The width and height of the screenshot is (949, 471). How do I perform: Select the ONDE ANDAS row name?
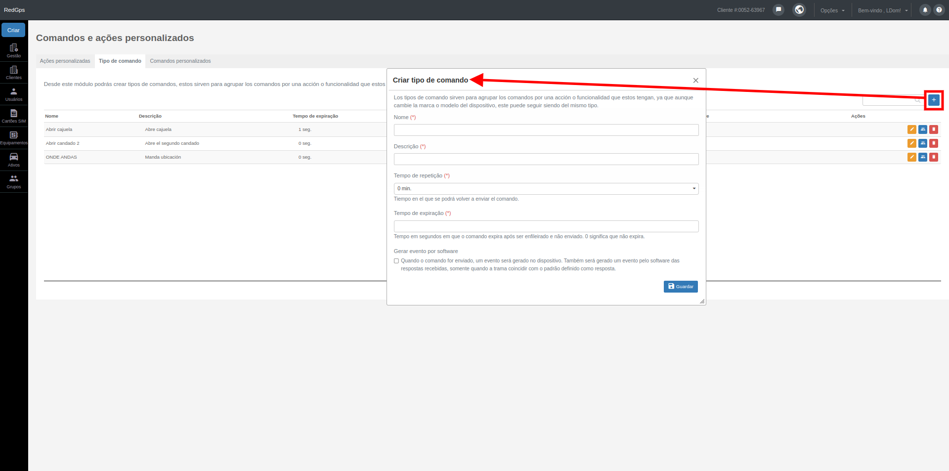(x=61, y=157)
